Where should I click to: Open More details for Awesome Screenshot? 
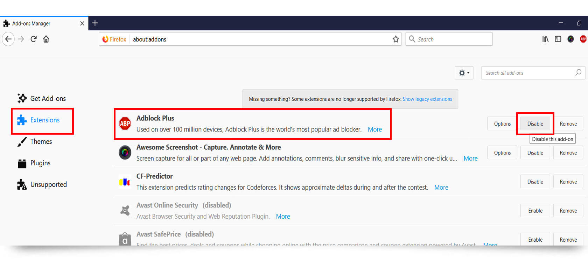point(470,158)
